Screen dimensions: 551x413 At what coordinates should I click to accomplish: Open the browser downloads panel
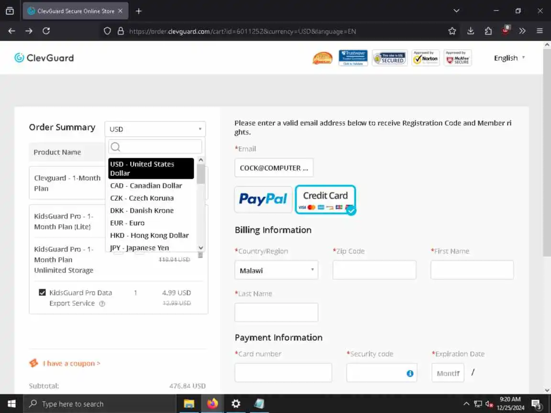pyautogui.click(x=471, y=31)
